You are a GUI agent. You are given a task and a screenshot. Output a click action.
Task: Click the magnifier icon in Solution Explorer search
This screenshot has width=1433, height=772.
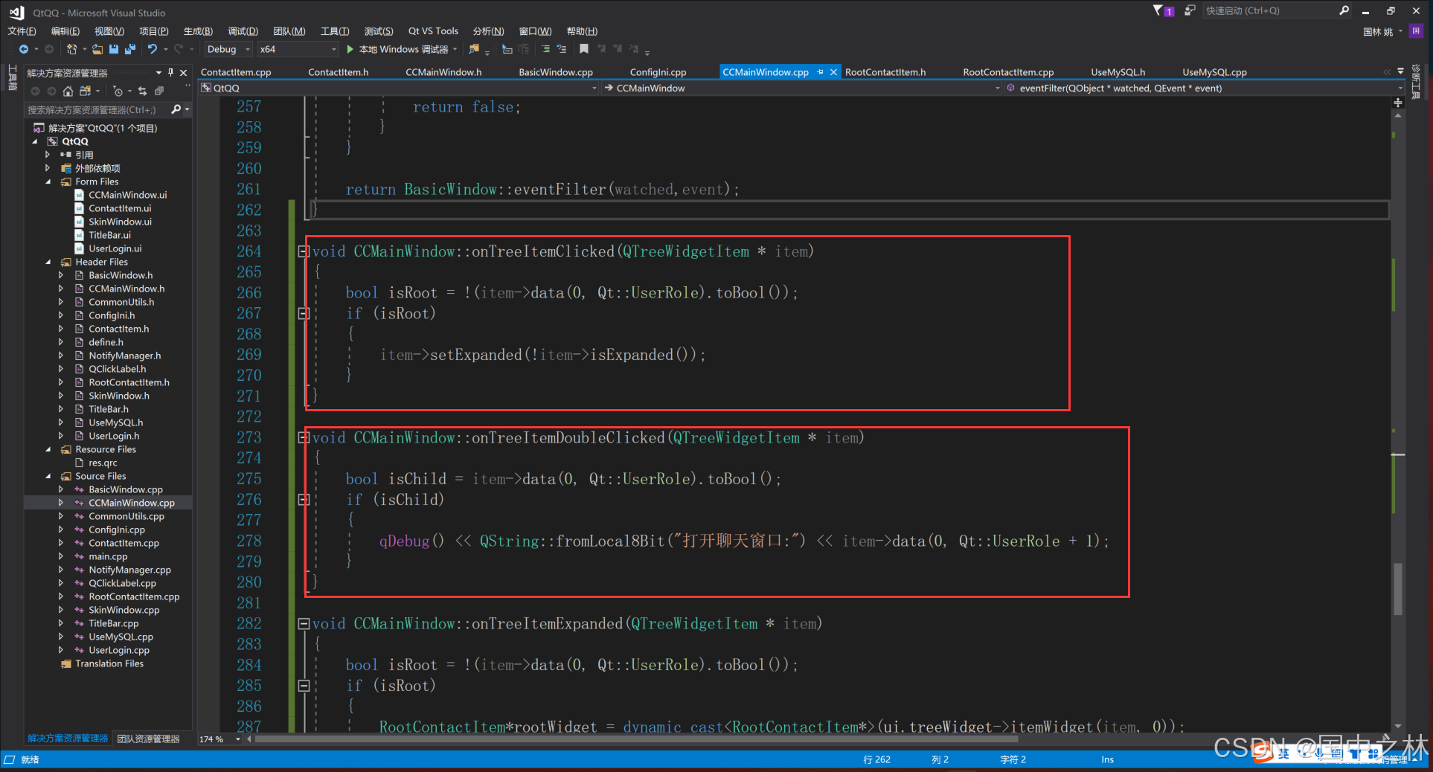[x=176, y=109]
